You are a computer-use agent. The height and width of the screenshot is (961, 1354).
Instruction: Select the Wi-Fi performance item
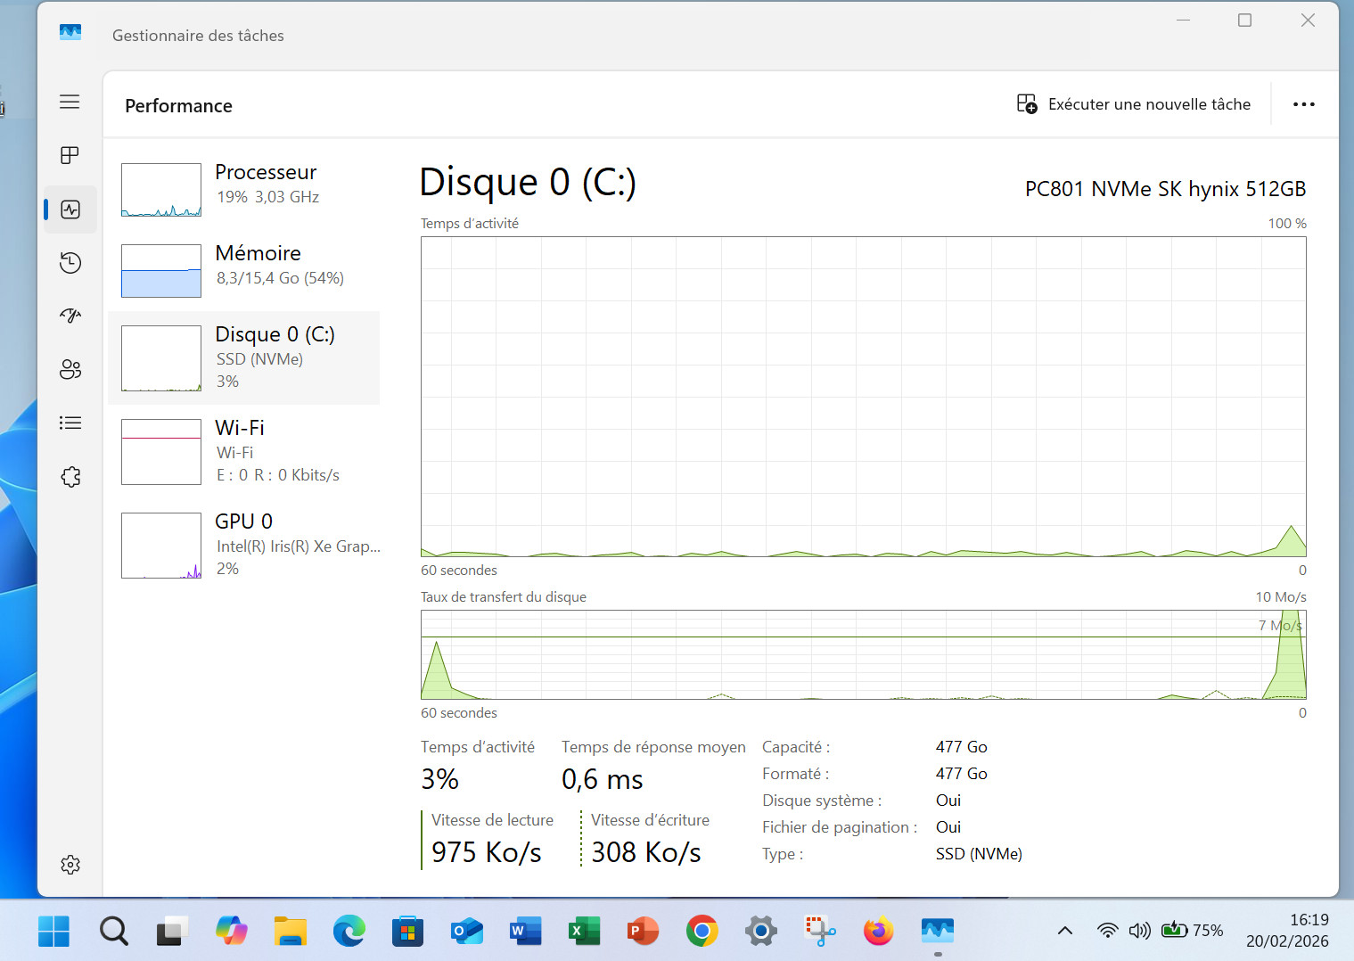[x=243, y=451]
